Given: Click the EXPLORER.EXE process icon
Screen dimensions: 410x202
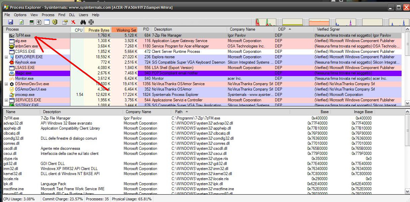Looking at the screenshot, I should coord(12,57).
